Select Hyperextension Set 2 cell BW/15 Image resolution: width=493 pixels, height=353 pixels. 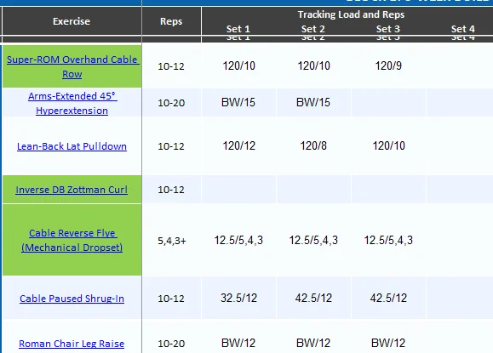tap(314, 102)
